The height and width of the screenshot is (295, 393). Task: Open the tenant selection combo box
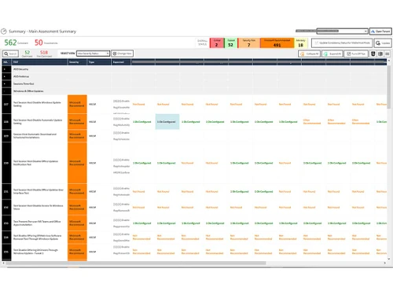(x=342, y=31)
